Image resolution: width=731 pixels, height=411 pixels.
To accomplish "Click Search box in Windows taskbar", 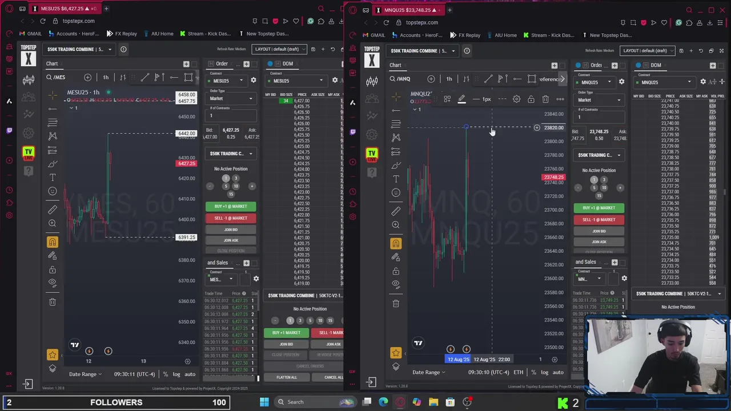I will (314, 402).
